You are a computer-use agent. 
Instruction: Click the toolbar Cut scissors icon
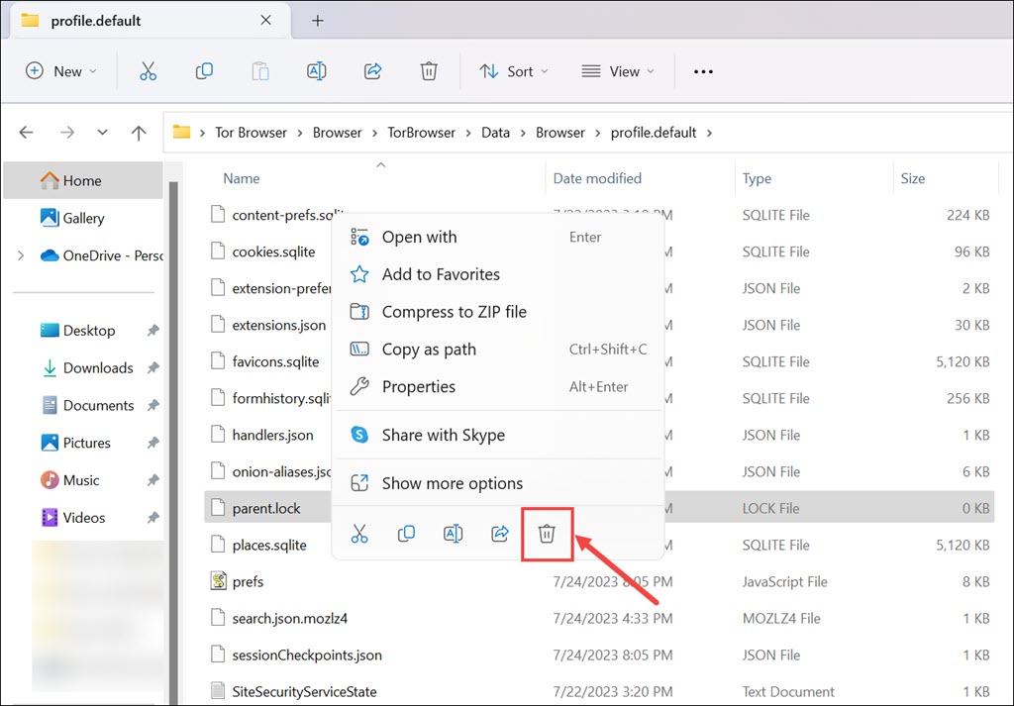(148, 71)
